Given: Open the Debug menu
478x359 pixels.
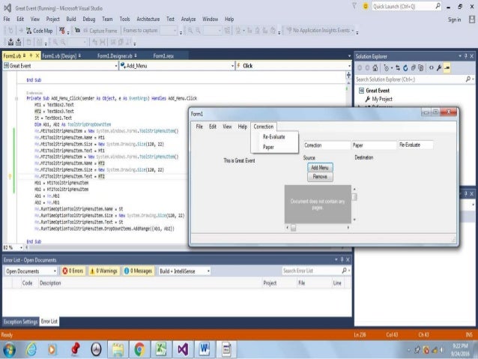Looking at the screenshot, I should coord(88,18).
